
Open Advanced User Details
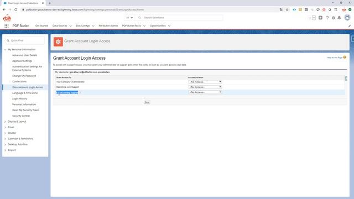point(24,55)
